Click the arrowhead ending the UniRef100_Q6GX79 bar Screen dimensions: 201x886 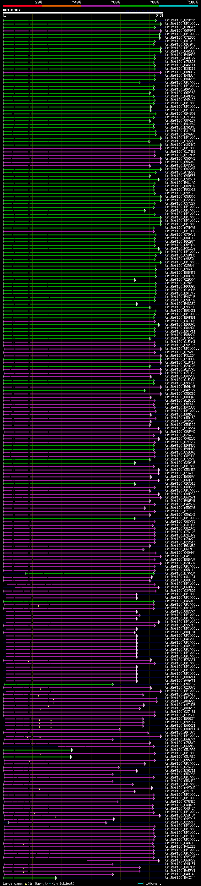click(x=159, y=861)
